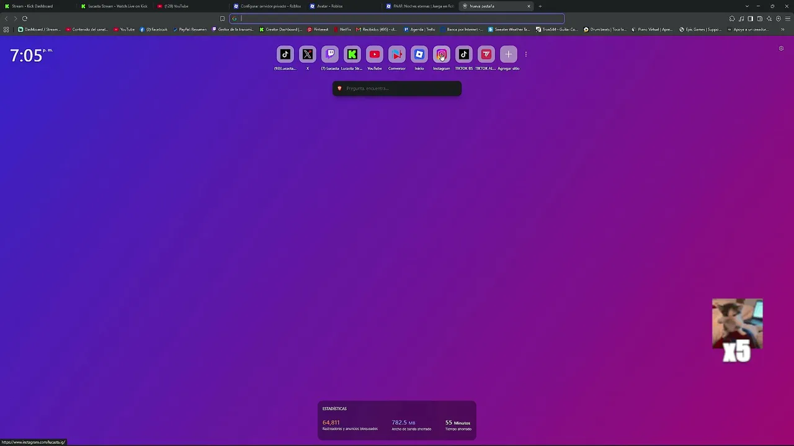
Task: Switch to Configurar servidor privado - Roblox tab
Action: coord(269,6)
